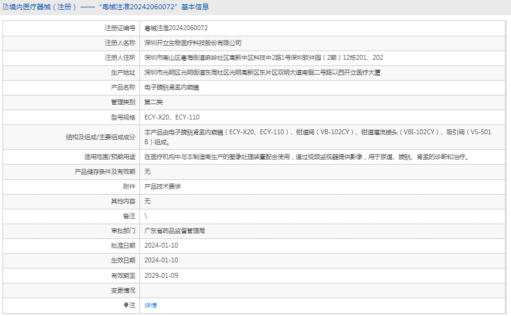Click the 注册人住所 address value
Viewport: 511px width, 316px height.
click(x=264, y=58)
